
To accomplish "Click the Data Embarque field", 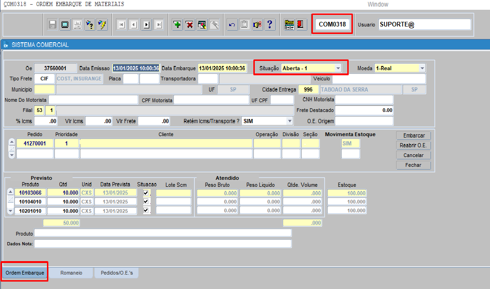I will (x=222, y=68).
